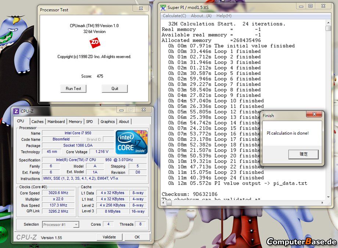Open the Calculate(C) menu
338x248 pixels.
tap(174, 16)
